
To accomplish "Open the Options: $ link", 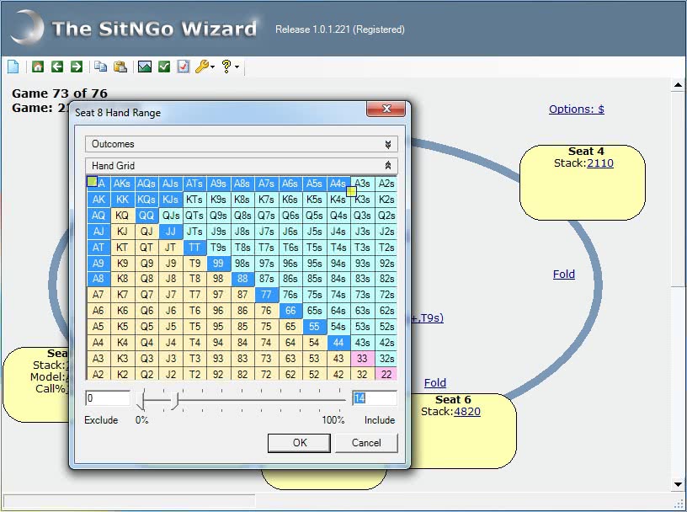I will pyautogui.click(x=577, y=109).
